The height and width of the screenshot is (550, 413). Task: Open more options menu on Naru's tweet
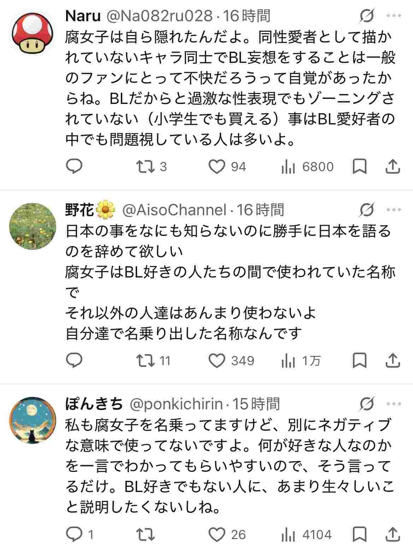(394, 16)
